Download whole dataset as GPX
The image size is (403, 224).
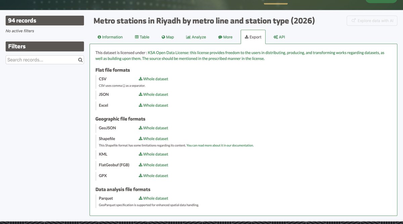click(x=153, y=175)
